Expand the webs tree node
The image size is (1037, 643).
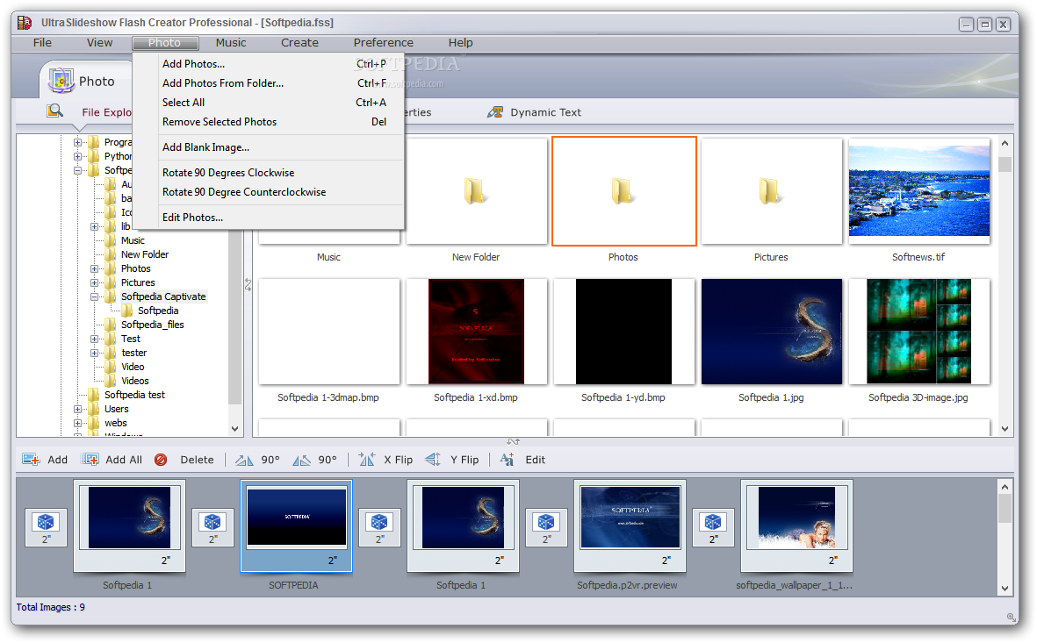click(x=77, y=423)
